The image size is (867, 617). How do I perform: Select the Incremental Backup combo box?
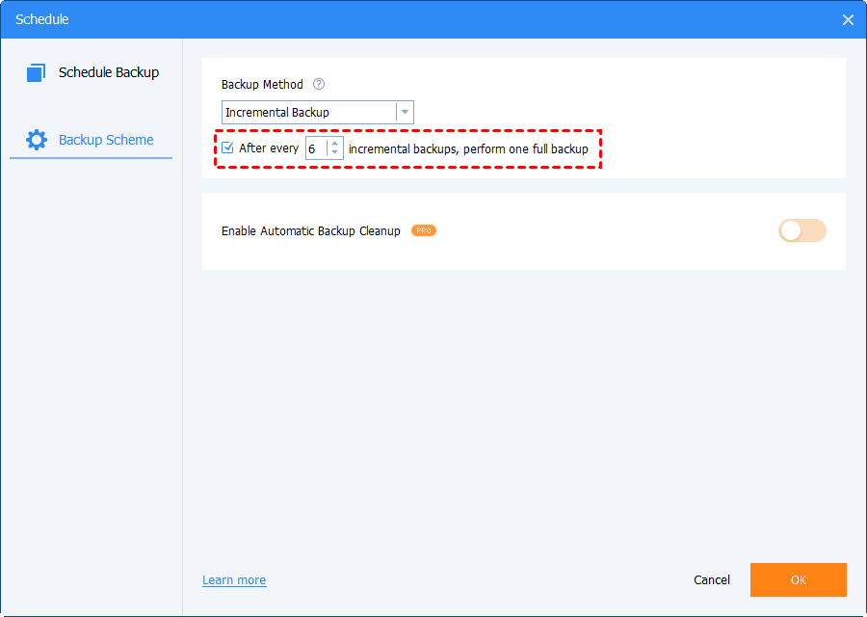click(317, 113)
